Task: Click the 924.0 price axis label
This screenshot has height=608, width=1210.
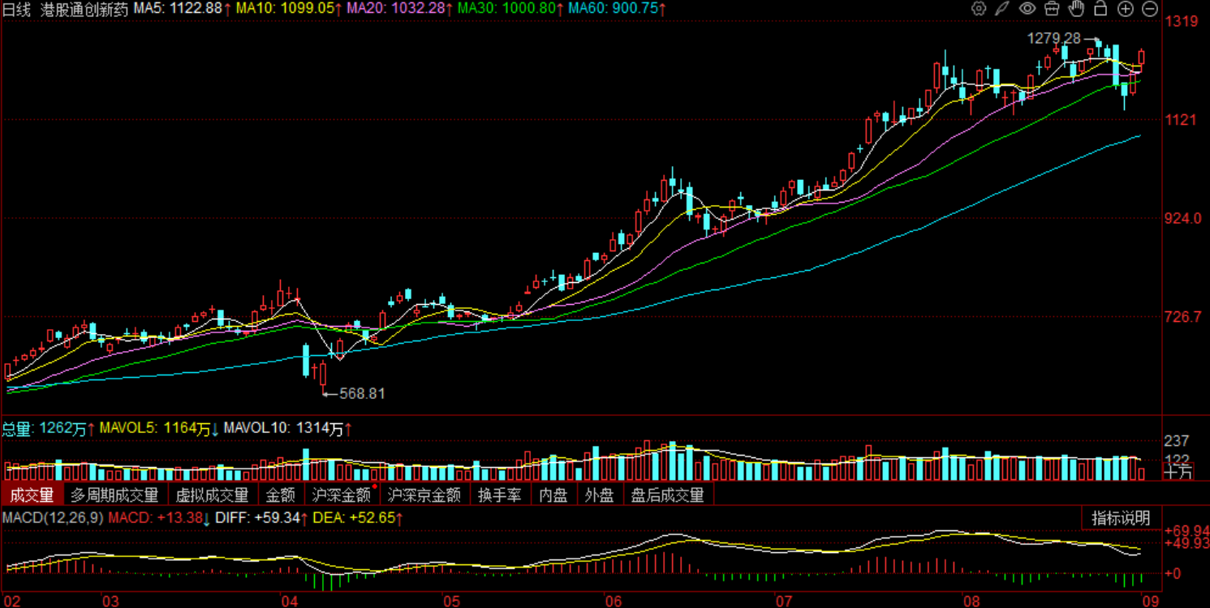Action: 1183,219
